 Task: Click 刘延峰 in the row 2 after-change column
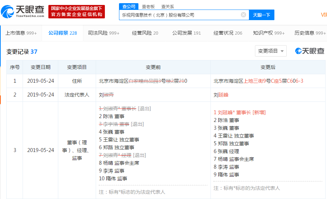(221, 95)
